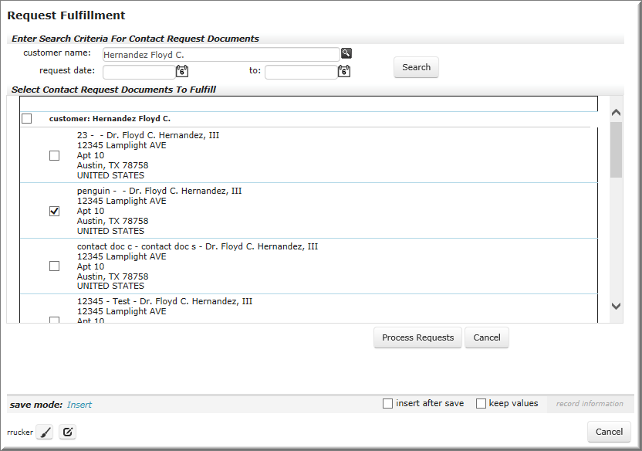Click Cancel next to Process Requests
The image size is (642, 451).
[487, 337]
